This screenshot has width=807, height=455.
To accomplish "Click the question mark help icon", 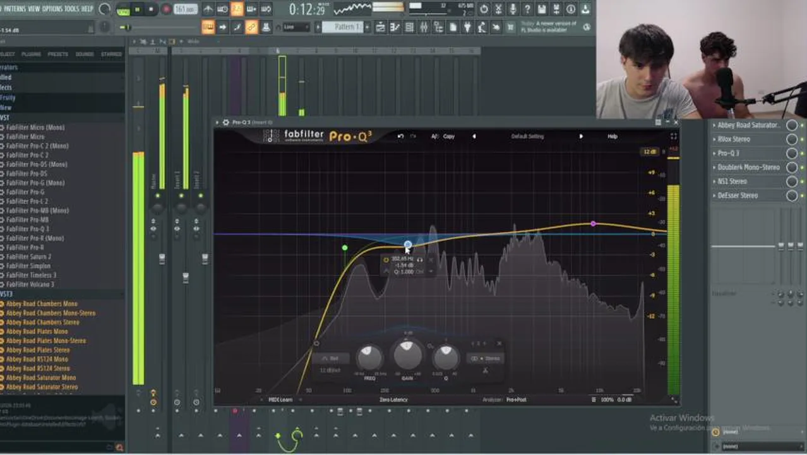I will pos(527,9).
